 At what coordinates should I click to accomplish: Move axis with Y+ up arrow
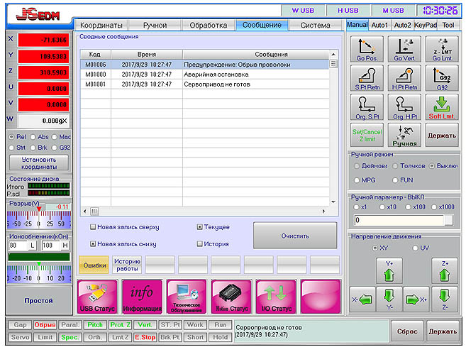[x=389, y=271]
